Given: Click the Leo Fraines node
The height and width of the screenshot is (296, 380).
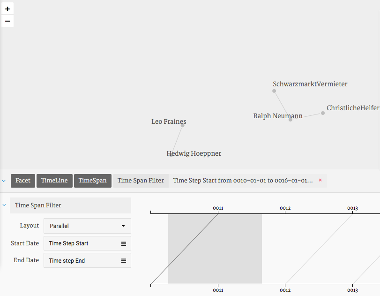Looking at the screenshot, I should tap(182, 125).
